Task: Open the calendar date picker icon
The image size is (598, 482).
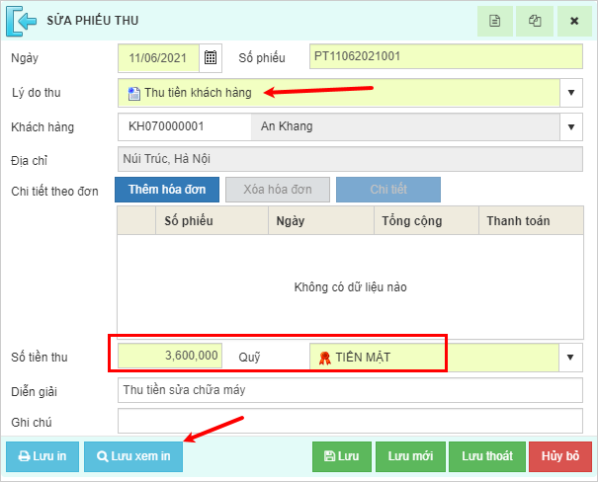Action: click(211, 57)
